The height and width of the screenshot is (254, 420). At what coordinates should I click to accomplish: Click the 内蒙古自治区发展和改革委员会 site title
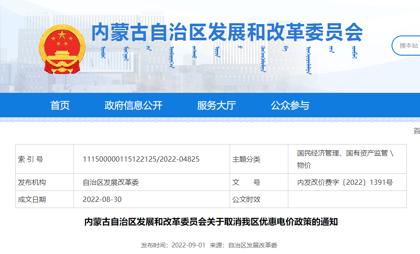pyautogui.click(x=227, y=32)
